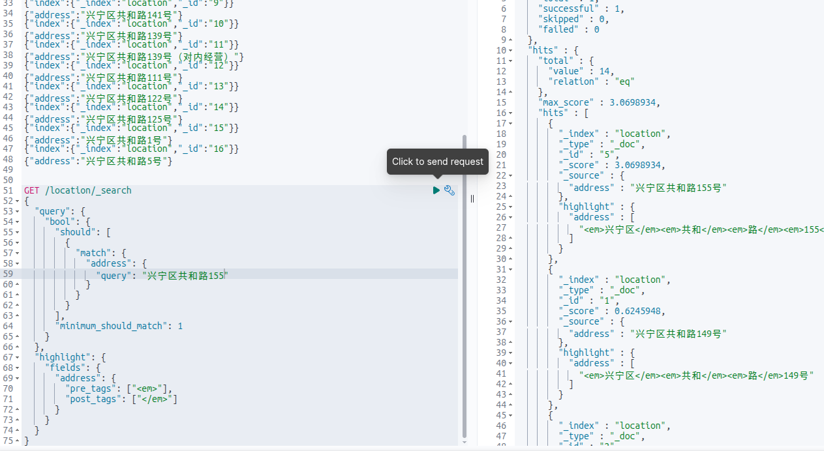Click index line with "_id":"10"
The image size is (824, 451).
pos(132,24)
